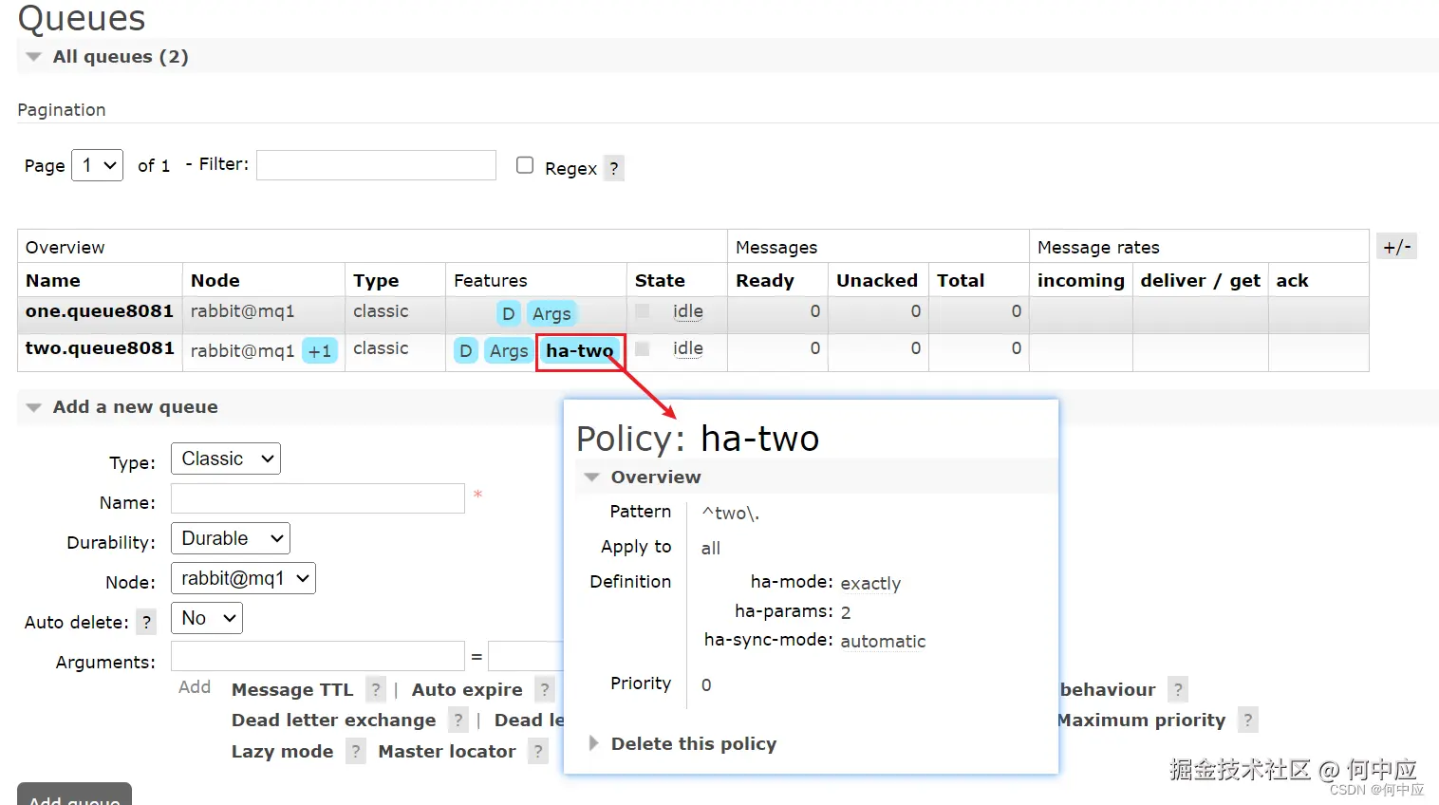
Task: Open help for Maximum priority
Action: click(x=1248, y=720)
